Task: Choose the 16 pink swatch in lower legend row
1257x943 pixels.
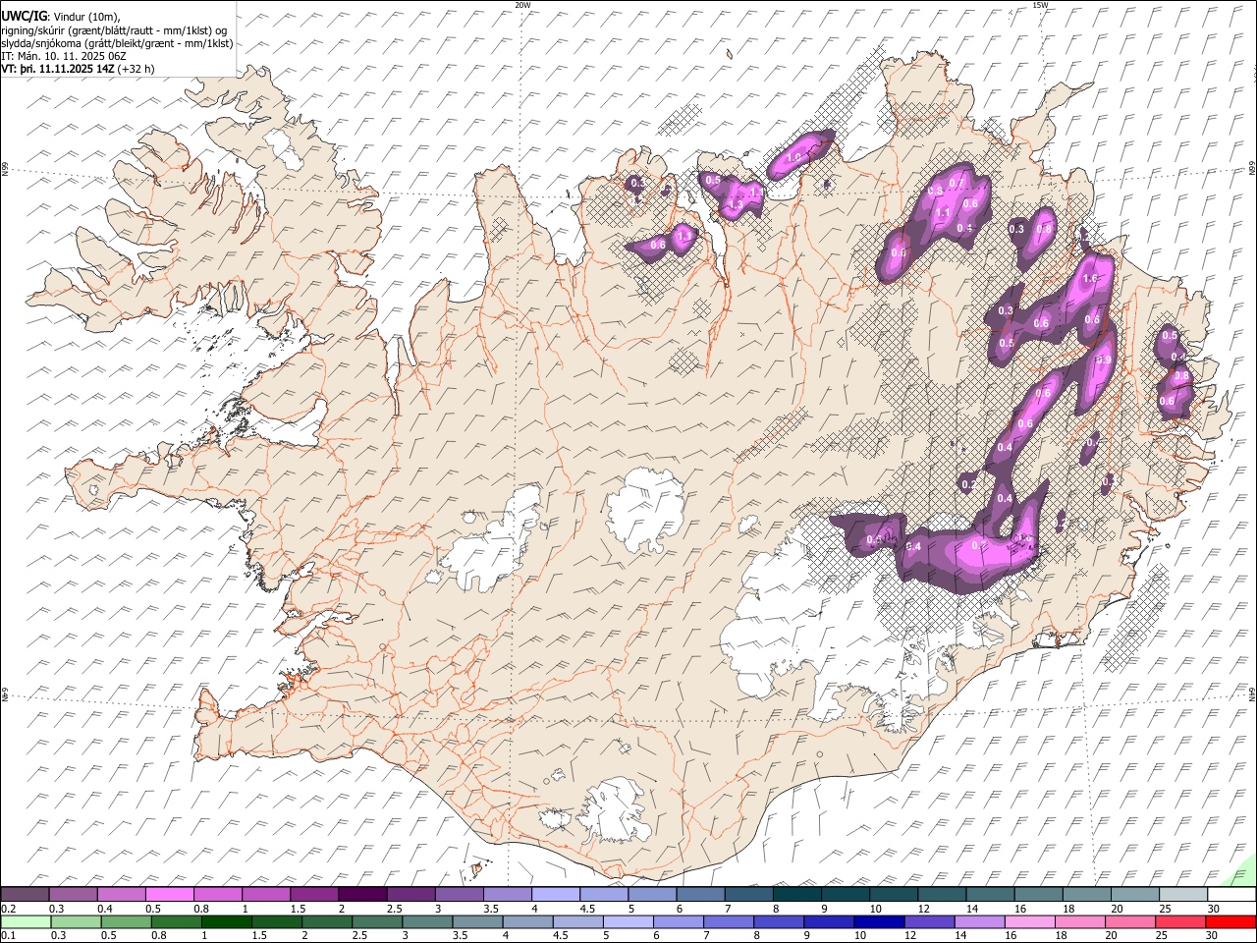Action: (x=1028, y=921)
